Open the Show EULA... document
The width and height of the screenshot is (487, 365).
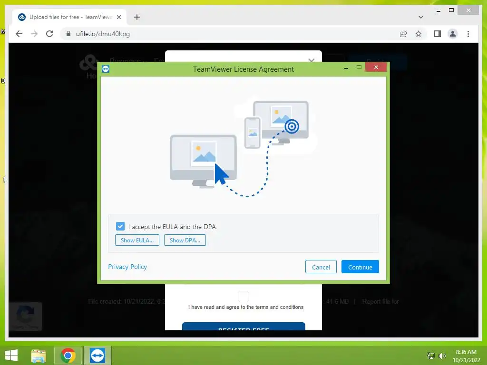click(137, 240)
